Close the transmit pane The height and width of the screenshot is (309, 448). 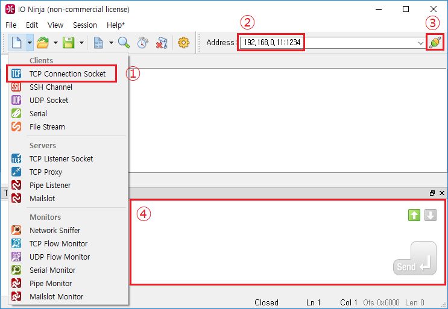442,193
